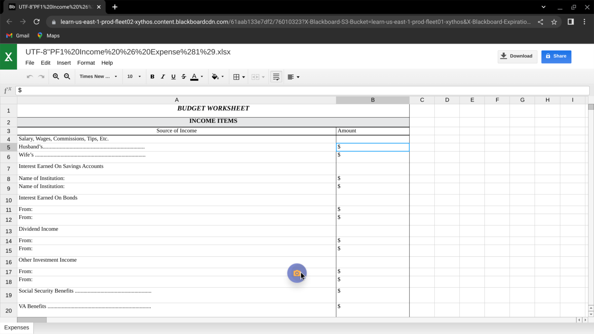Image resolution: width=594 pixels, height=334 pixels.
Task: Click the fill color bucket icon
Action: tap(215, 77)
